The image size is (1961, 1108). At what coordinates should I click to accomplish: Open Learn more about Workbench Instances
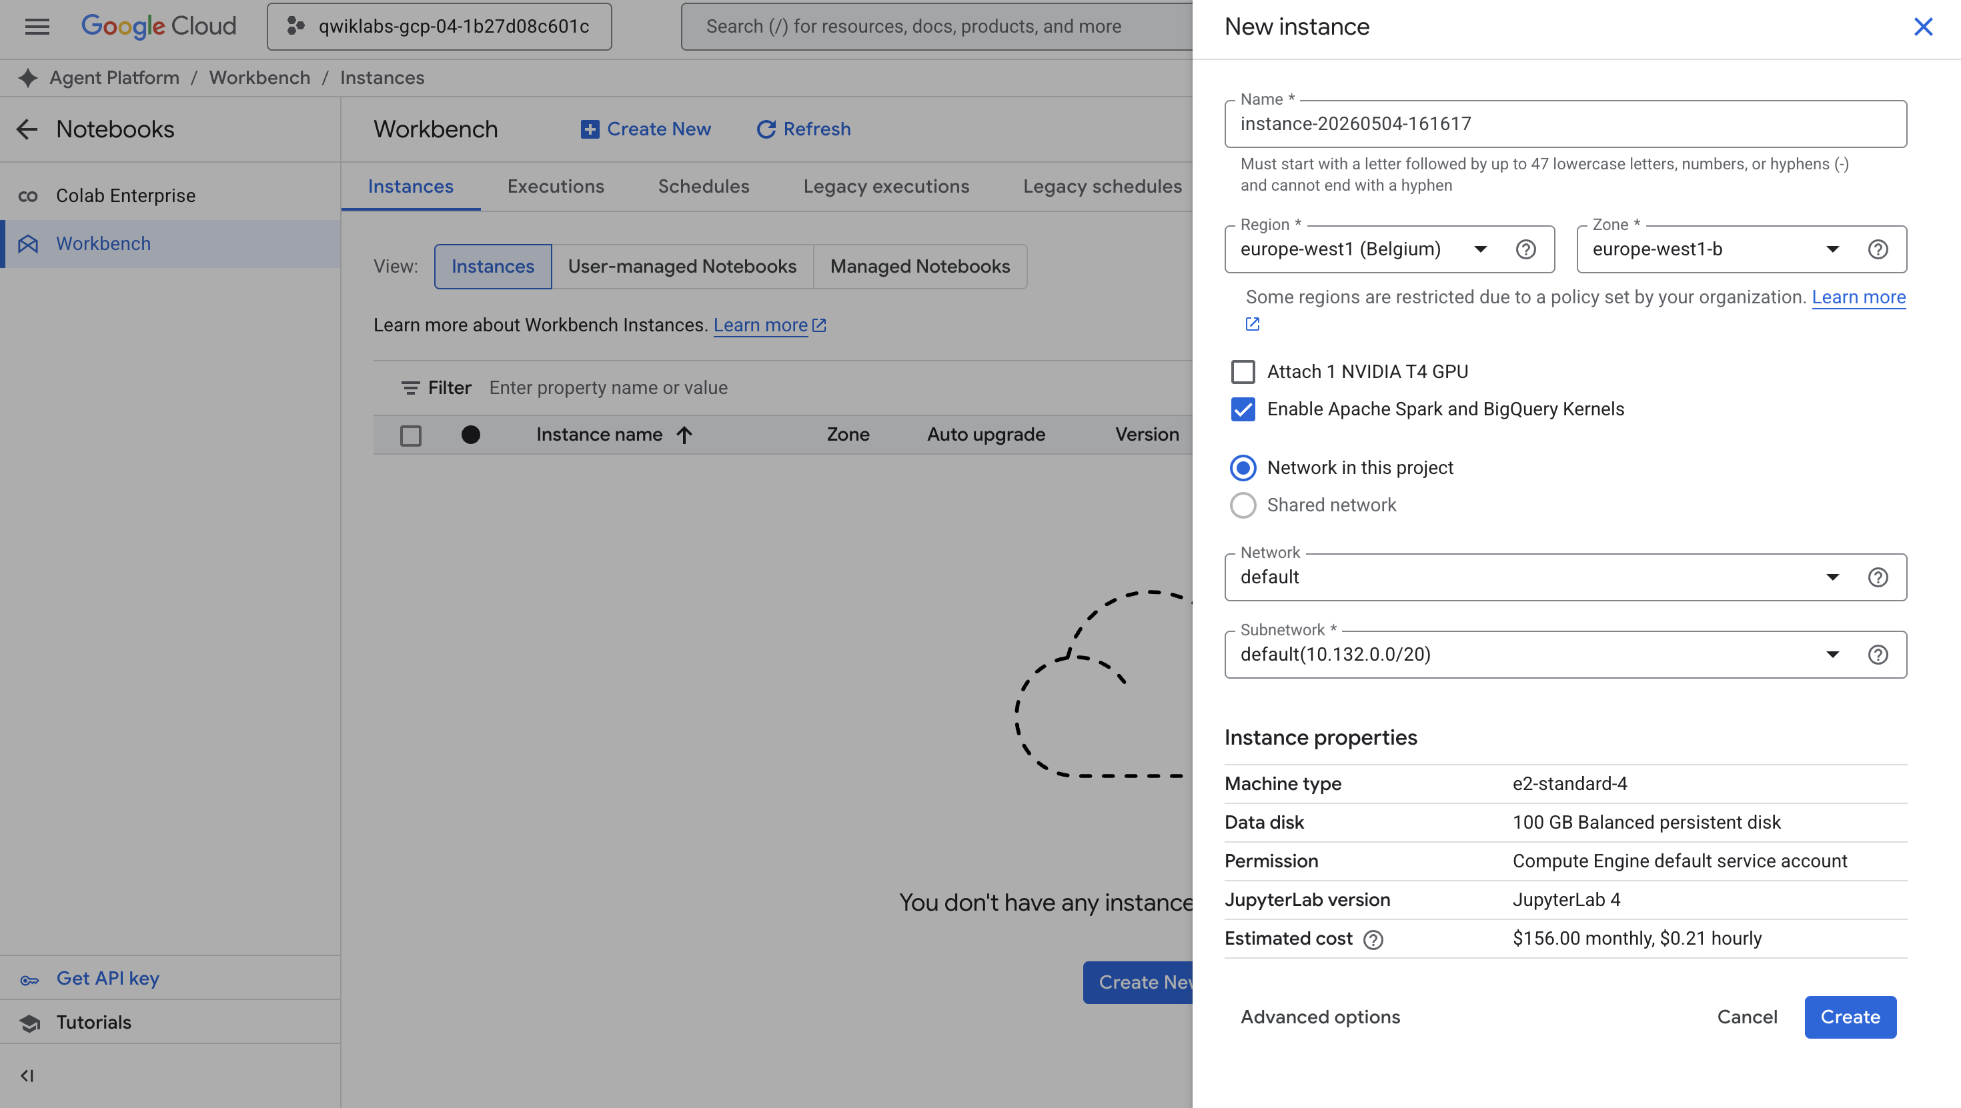760,325
